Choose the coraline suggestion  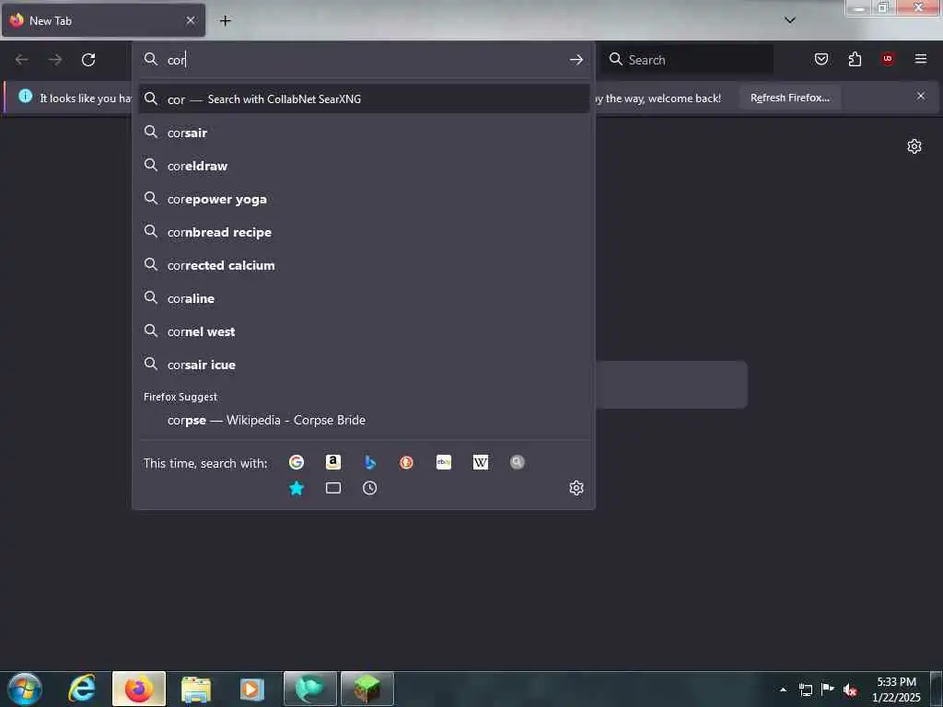tap(364, 298)
